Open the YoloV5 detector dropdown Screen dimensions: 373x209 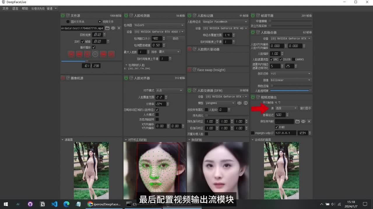pos(159,25)
